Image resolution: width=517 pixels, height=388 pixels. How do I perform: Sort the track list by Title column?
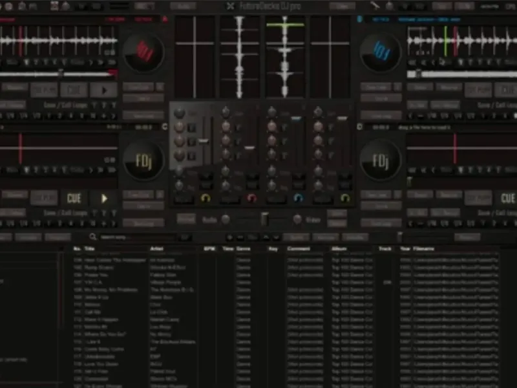[x=90, y=248]
